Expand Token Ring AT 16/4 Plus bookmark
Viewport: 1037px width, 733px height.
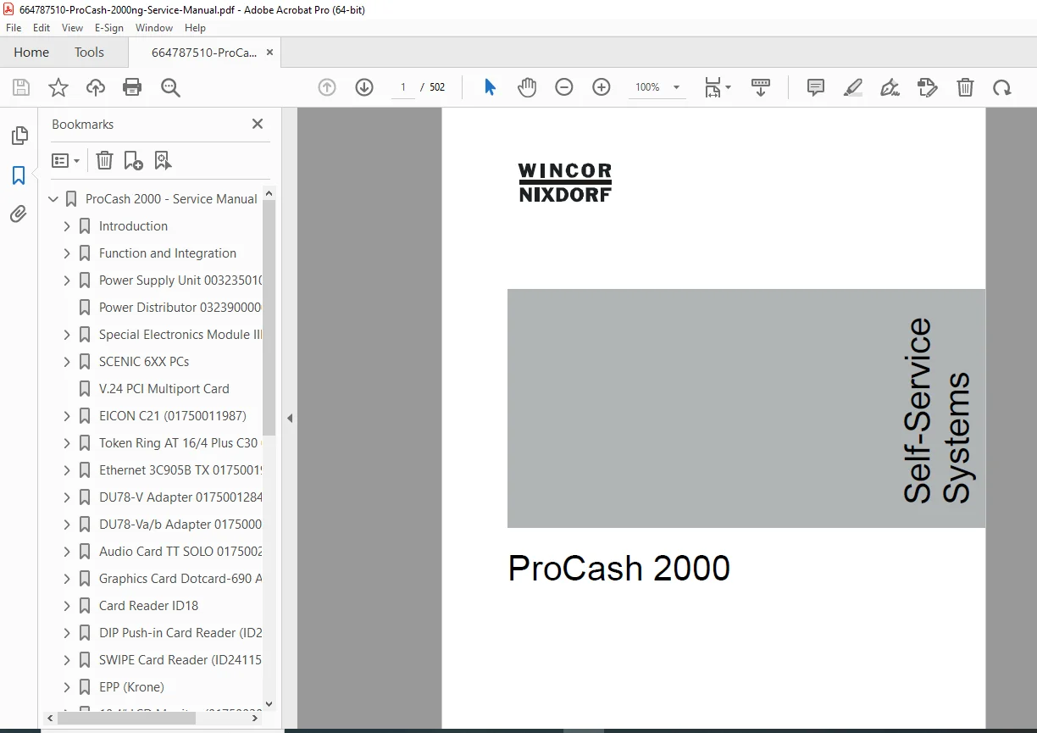tap(67, 443)
